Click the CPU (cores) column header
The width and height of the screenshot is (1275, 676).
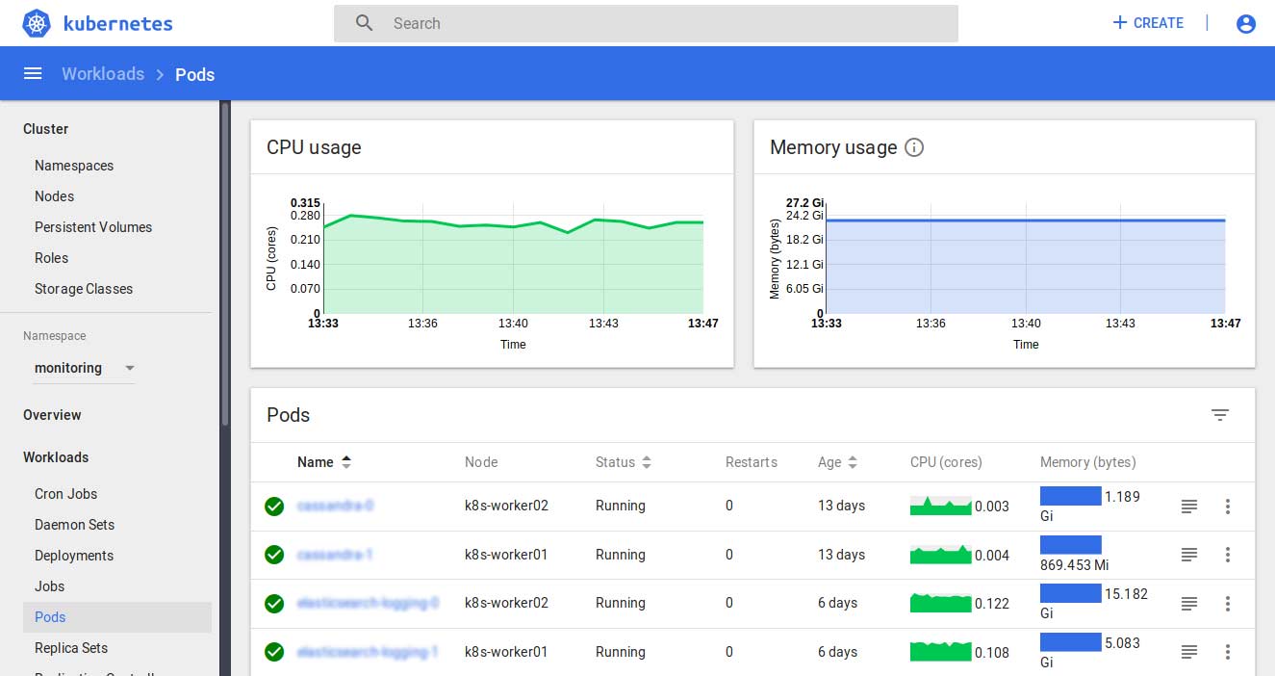tap(946, 462)
